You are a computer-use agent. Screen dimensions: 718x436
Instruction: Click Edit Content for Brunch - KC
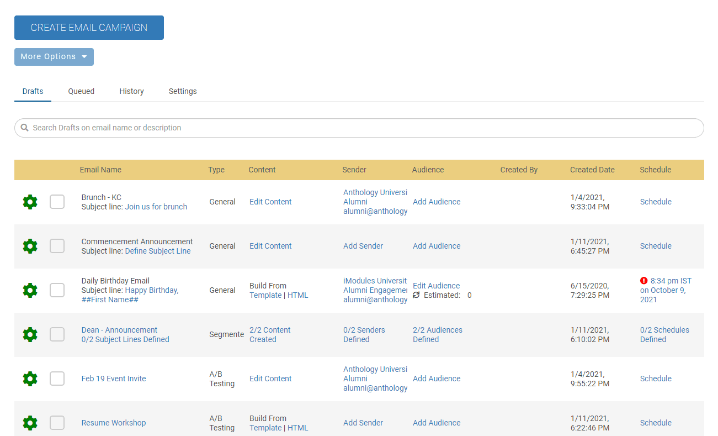pyautogui.click(x=270, y=202)
